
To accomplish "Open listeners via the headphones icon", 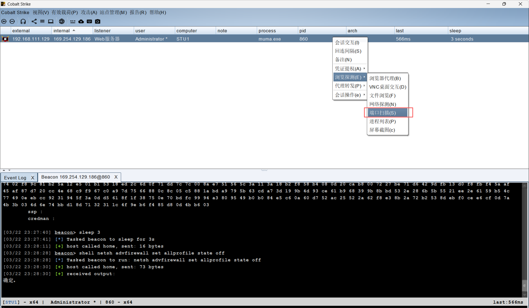I will (23, 21).
